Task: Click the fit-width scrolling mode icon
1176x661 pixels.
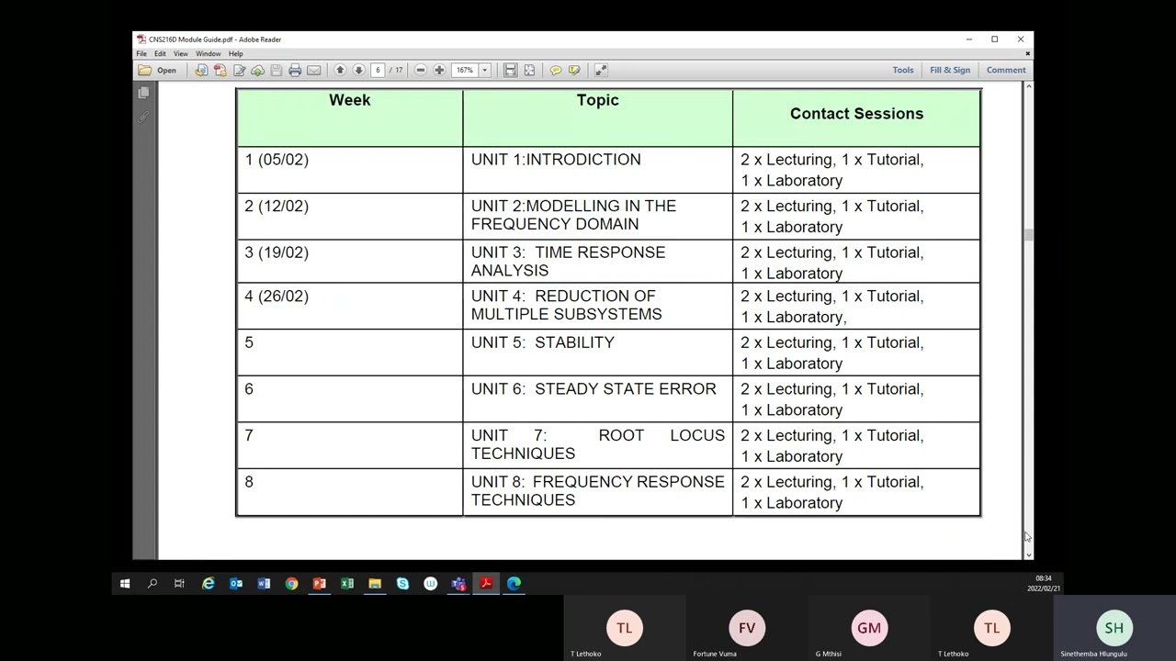Action: (x=510, y=70)
